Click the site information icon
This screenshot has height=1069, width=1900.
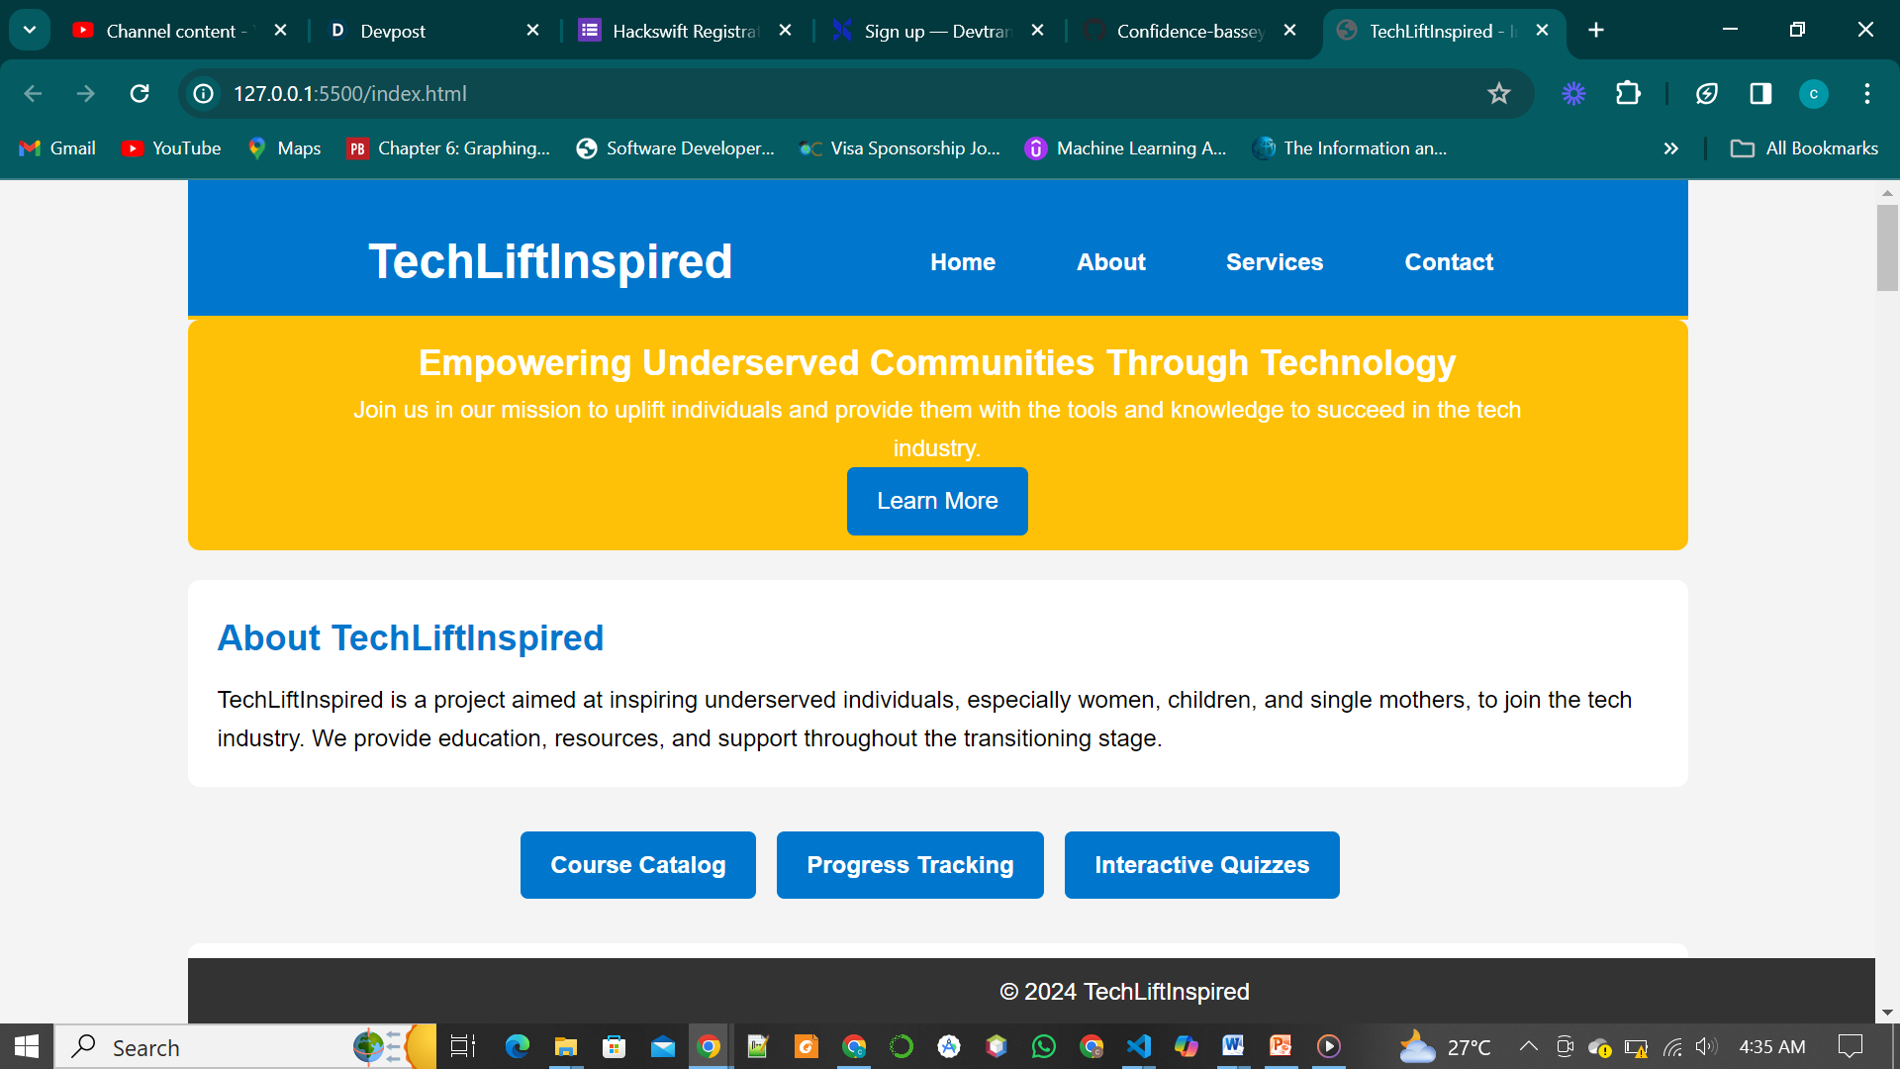204,93
